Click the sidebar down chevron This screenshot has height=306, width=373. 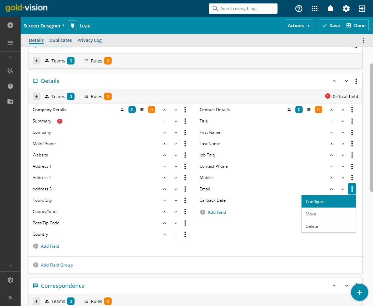click(x=10, y=266)
